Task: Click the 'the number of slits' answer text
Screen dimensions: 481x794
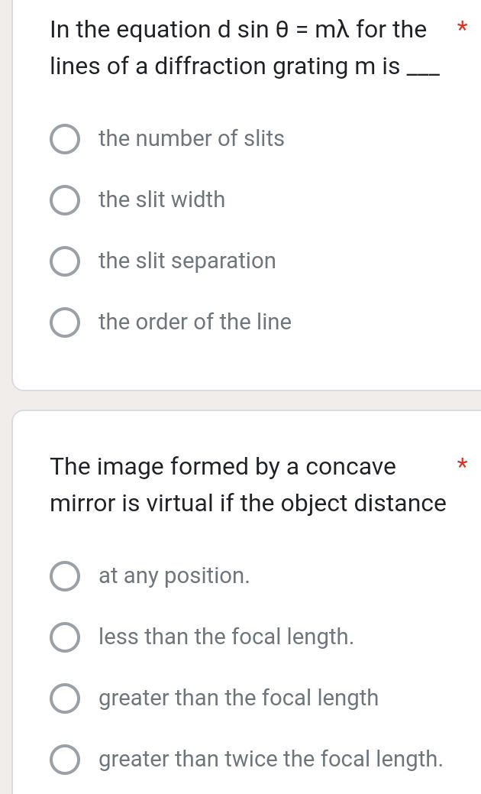Action: tap(191, 139)
